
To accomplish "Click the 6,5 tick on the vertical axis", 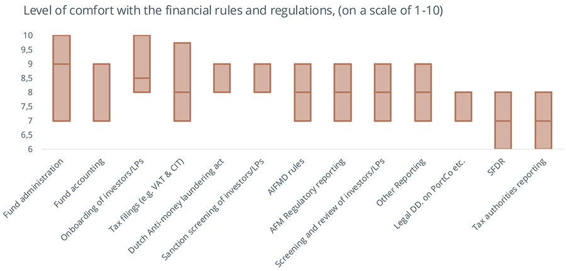I will 26,135.
